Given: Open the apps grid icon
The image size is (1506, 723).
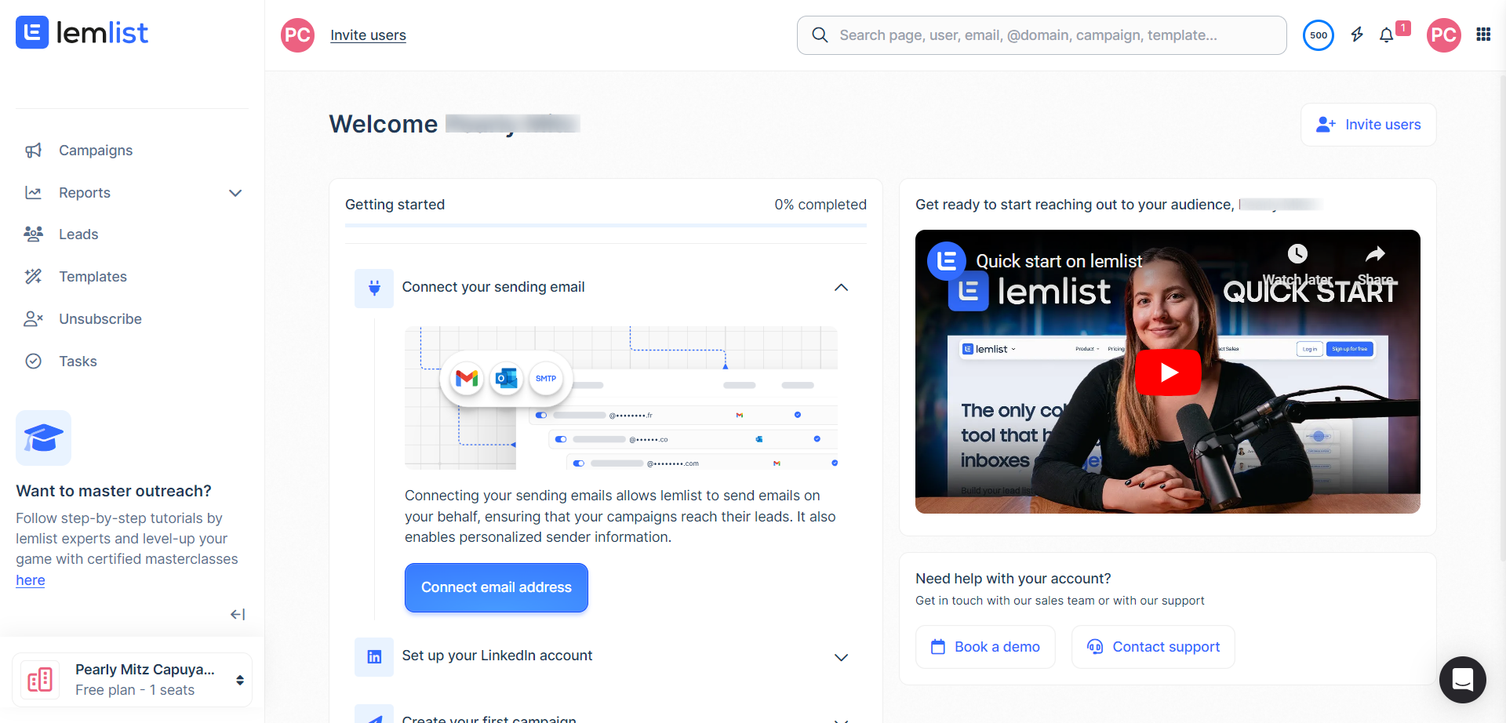Looking at the screenshot, I should [1483, 35].
